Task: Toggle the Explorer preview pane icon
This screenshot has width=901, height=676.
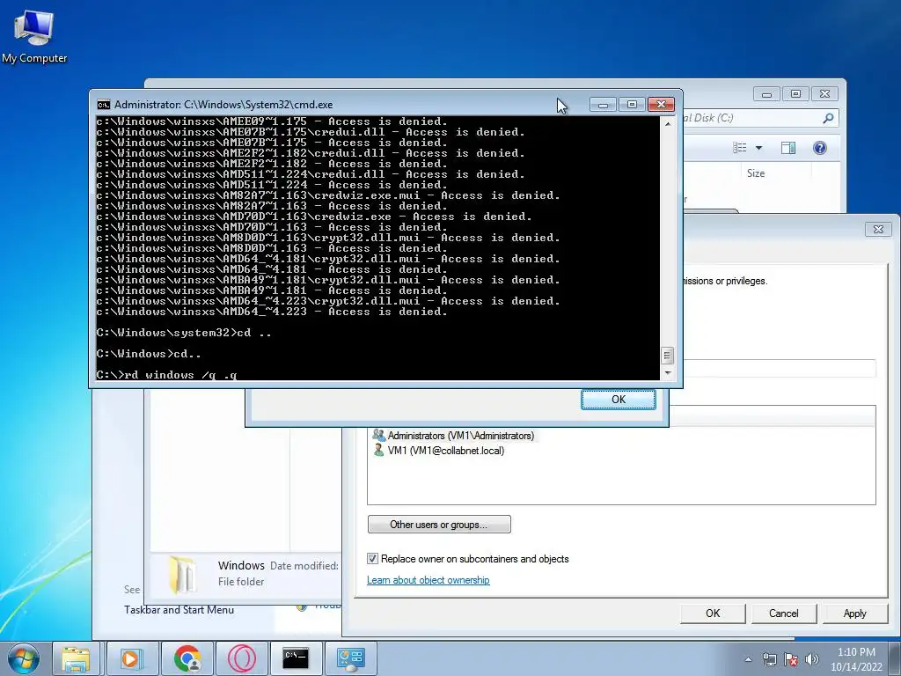Action: [787, 148]
